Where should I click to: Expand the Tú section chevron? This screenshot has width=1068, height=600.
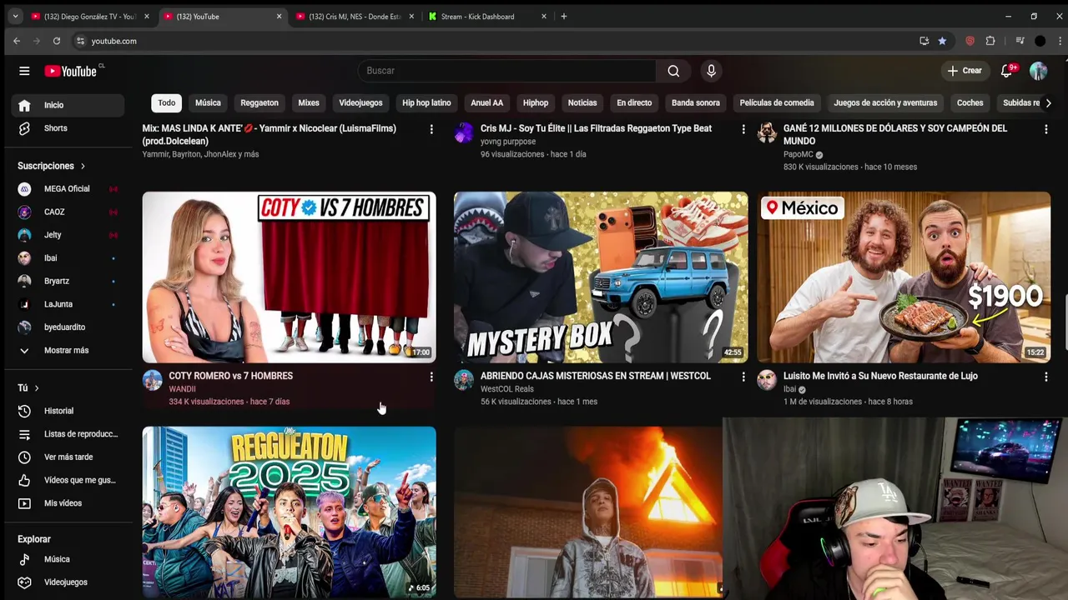pos(37,388)
